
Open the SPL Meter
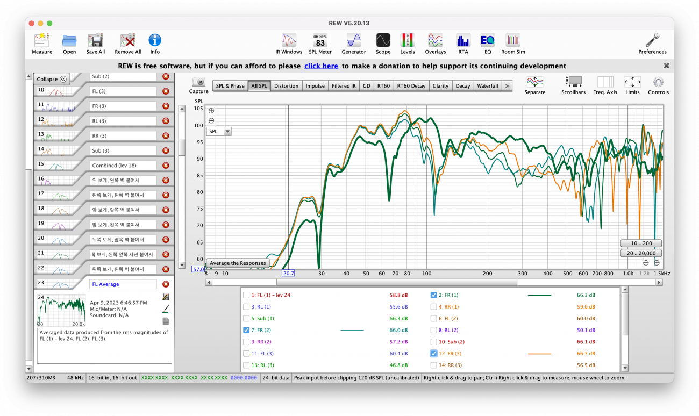click(320, 40)
